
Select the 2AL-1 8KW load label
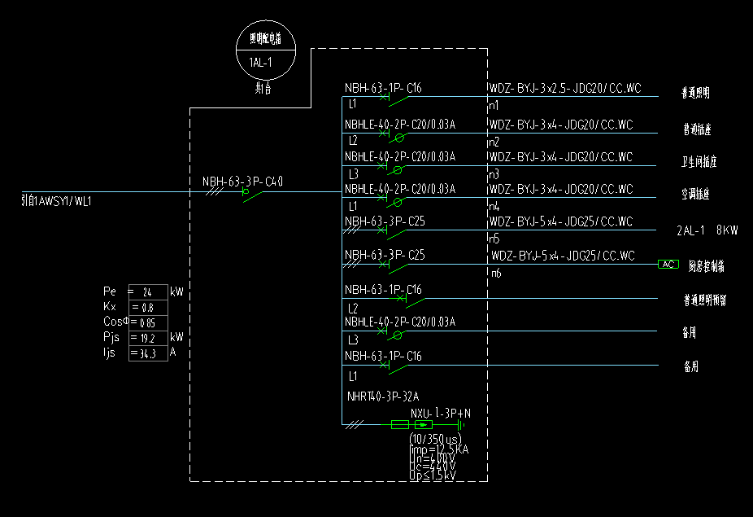707,230
